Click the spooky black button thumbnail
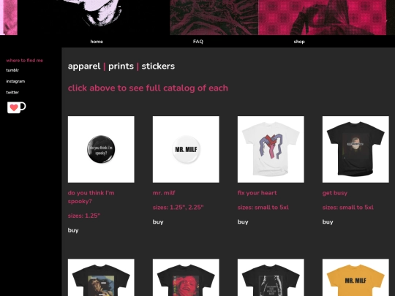This screenshot has width=395, height=296. point(101,149)
